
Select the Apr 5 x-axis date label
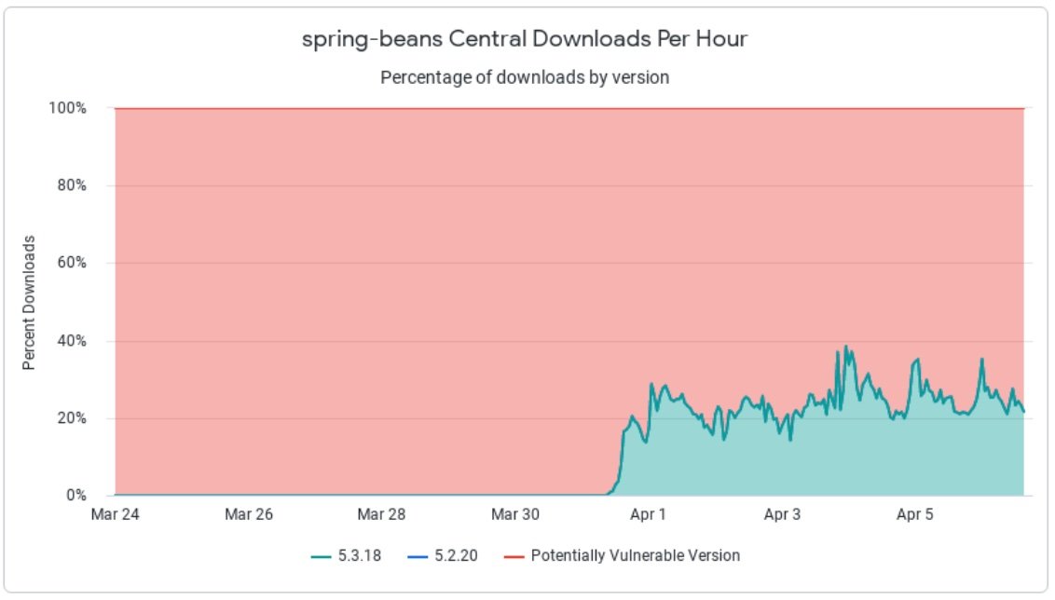point(915,514)
